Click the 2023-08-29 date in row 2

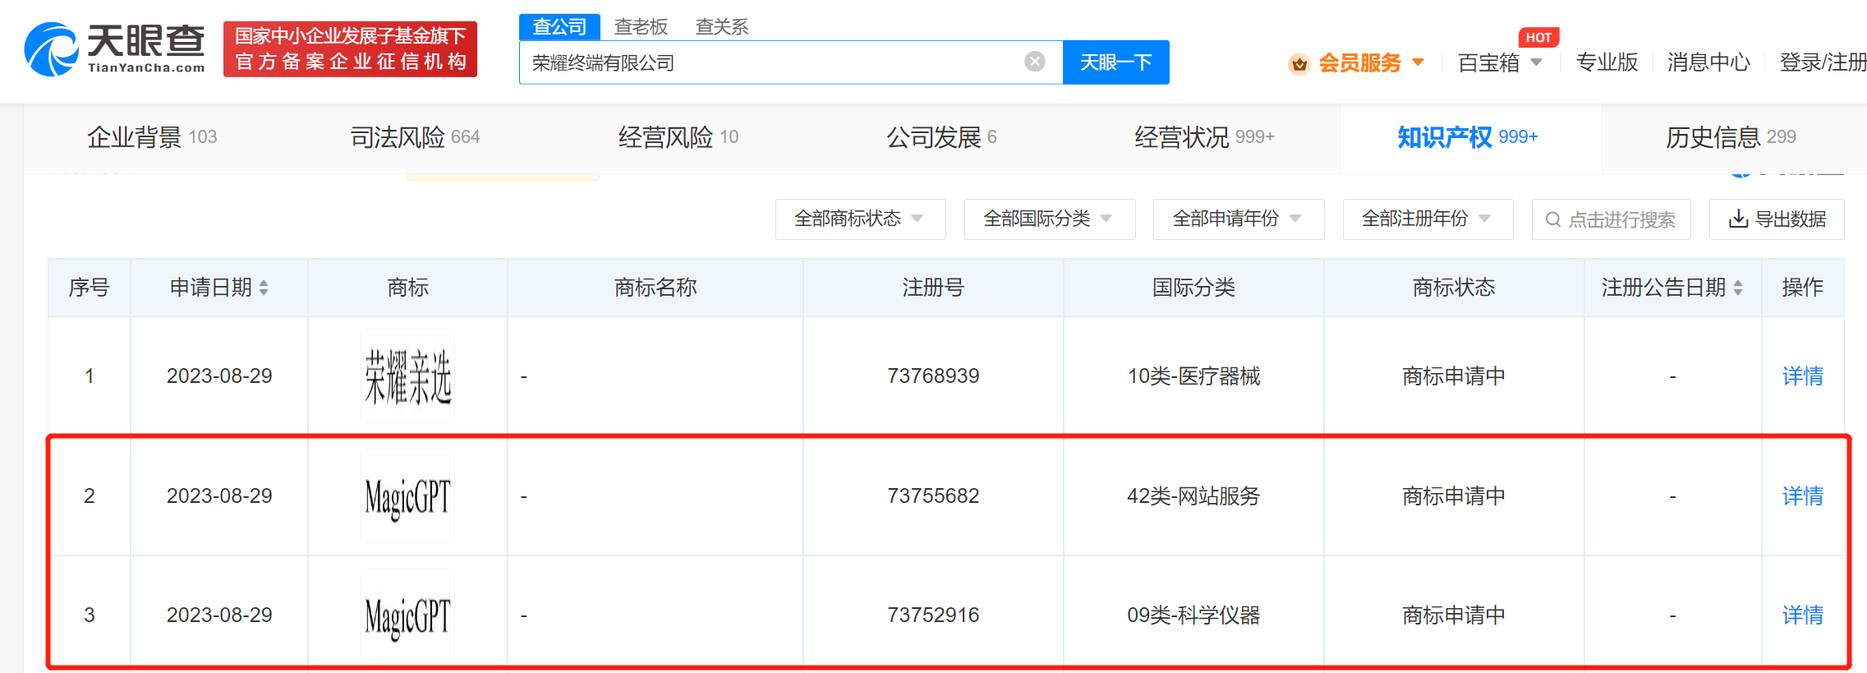pos(219,496)
